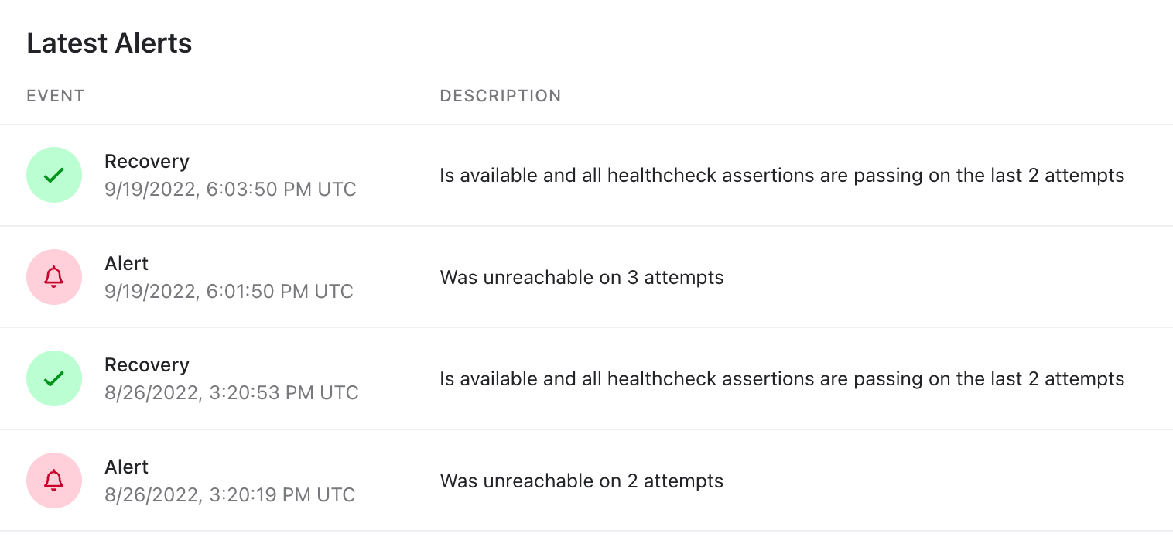Click timestamp 9/19/2022, 6:01:50 PM UTC
The width and height of the screenshot is (1173, 537).
(229, 292)
